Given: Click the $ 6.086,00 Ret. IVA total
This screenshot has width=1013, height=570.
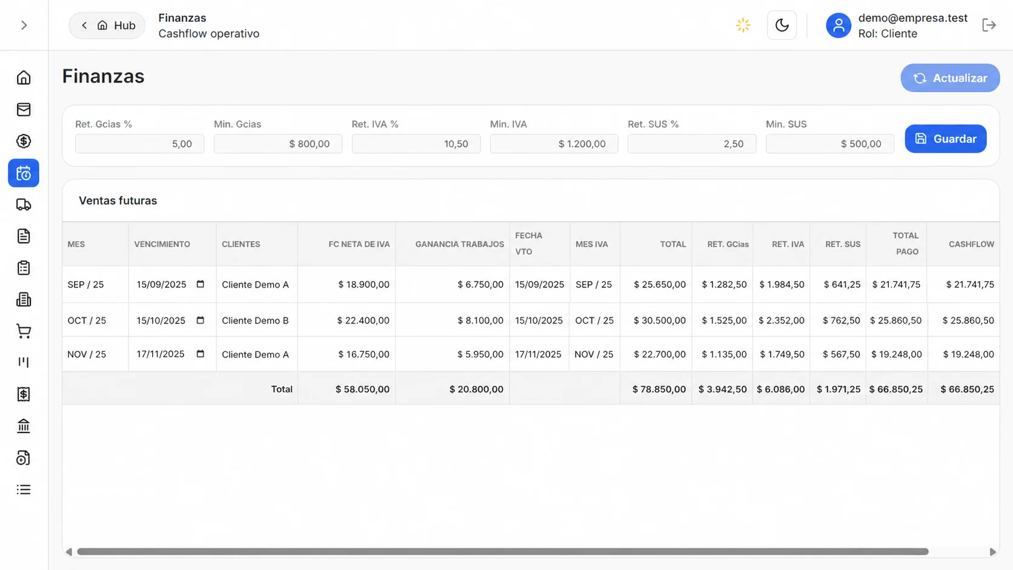Looking at the screenshot, I should click(780, 389).
